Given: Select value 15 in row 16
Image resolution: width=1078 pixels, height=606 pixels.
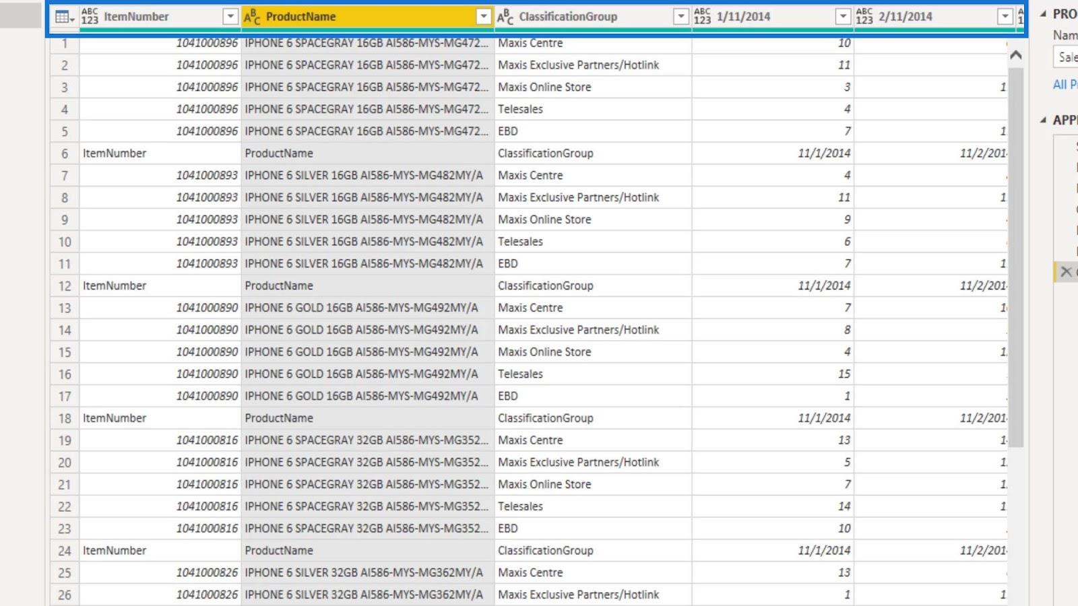Looking at the screenshot, I should [x=844, y=374].
